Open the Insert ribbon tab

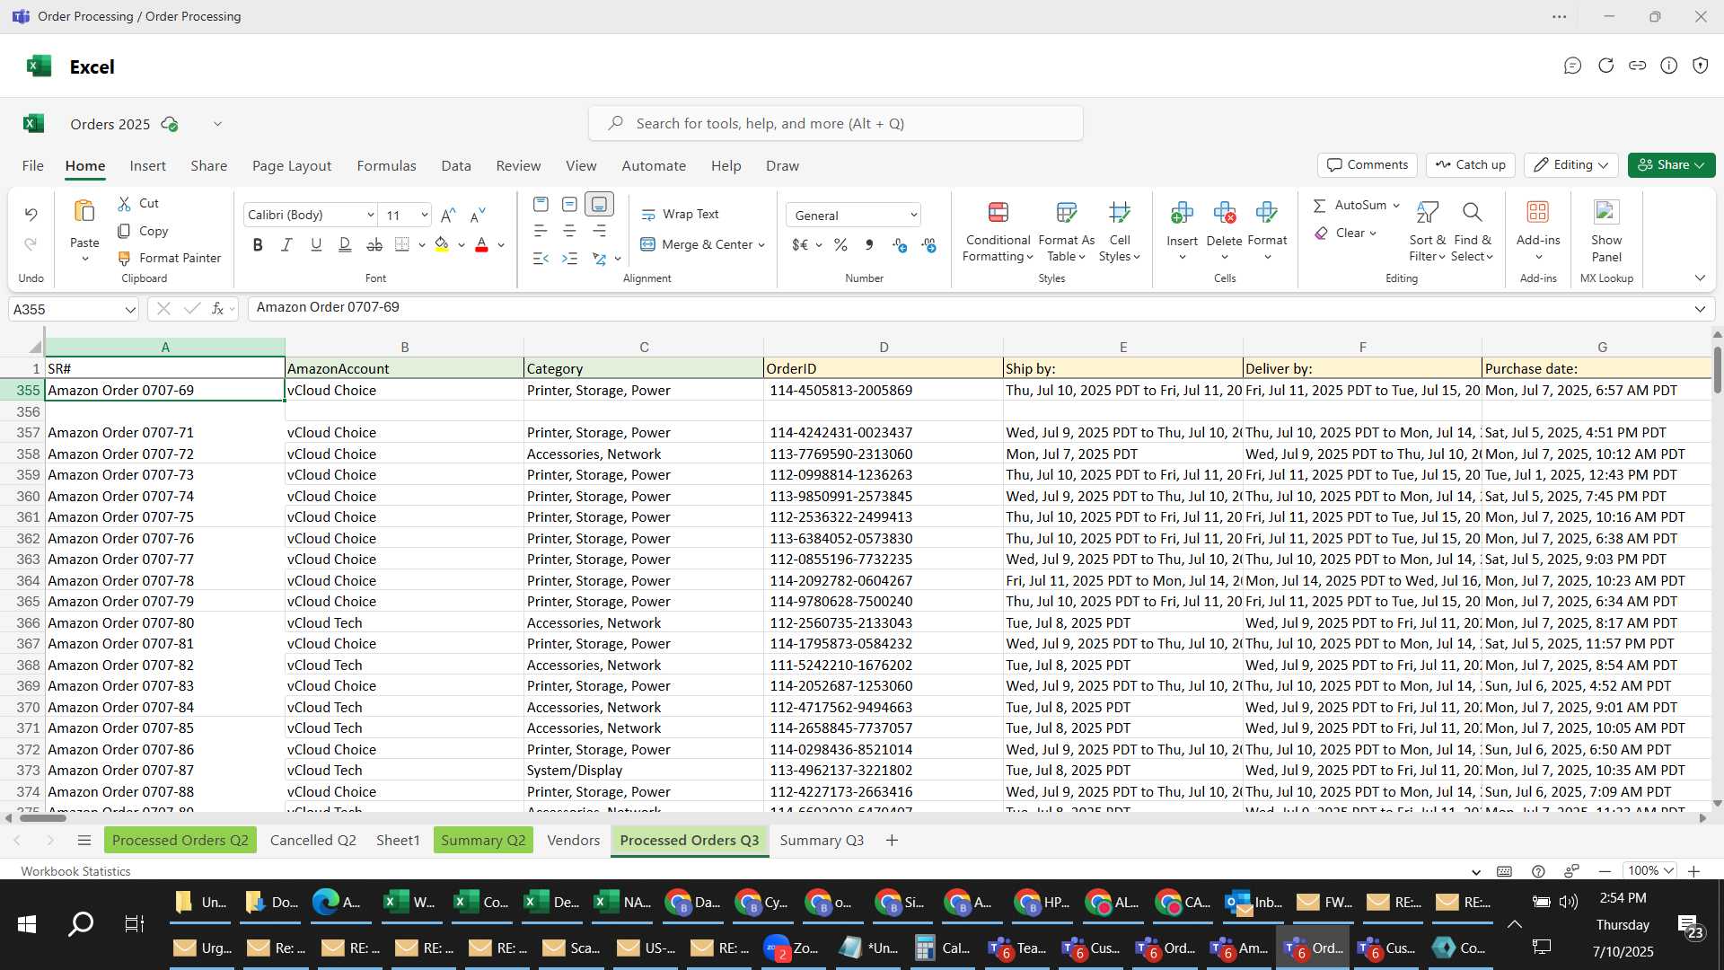tap(147, 165)
